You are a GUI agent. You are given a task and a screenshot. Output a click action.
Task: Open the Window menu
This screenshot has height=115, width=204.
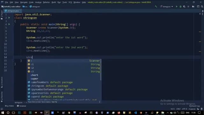(77, 2)
